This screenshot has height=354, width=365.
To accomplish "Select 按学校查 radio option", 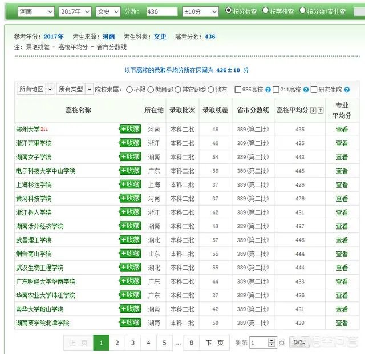I will pyautogui.click(x=265, y=10).
